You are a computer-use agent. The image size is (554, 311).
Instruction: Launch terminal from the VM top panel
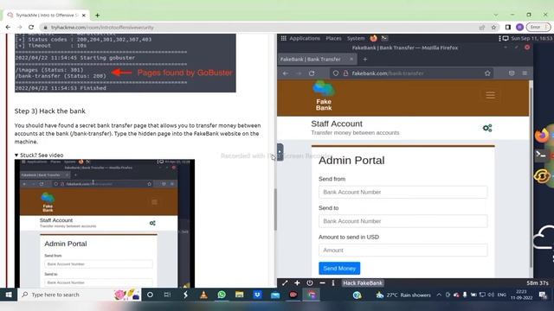[x=384, y=38]
